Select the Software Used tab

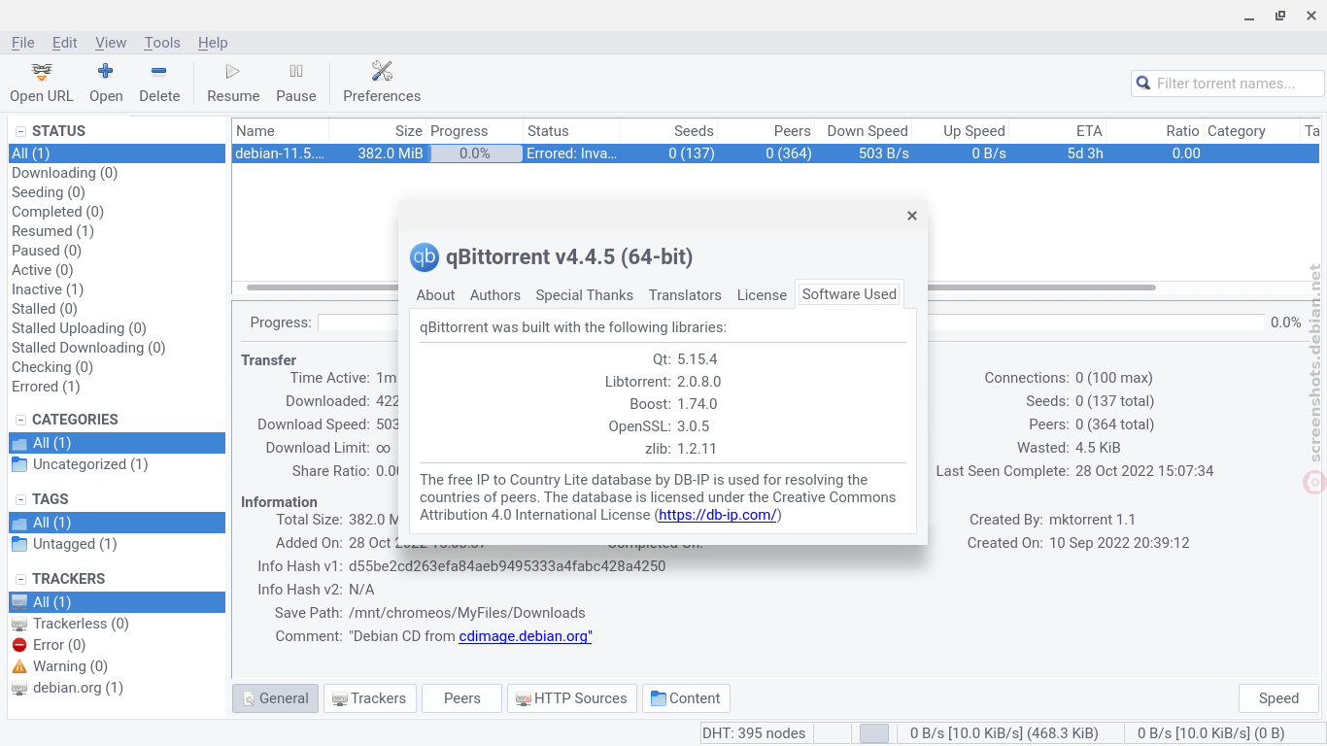849,294
